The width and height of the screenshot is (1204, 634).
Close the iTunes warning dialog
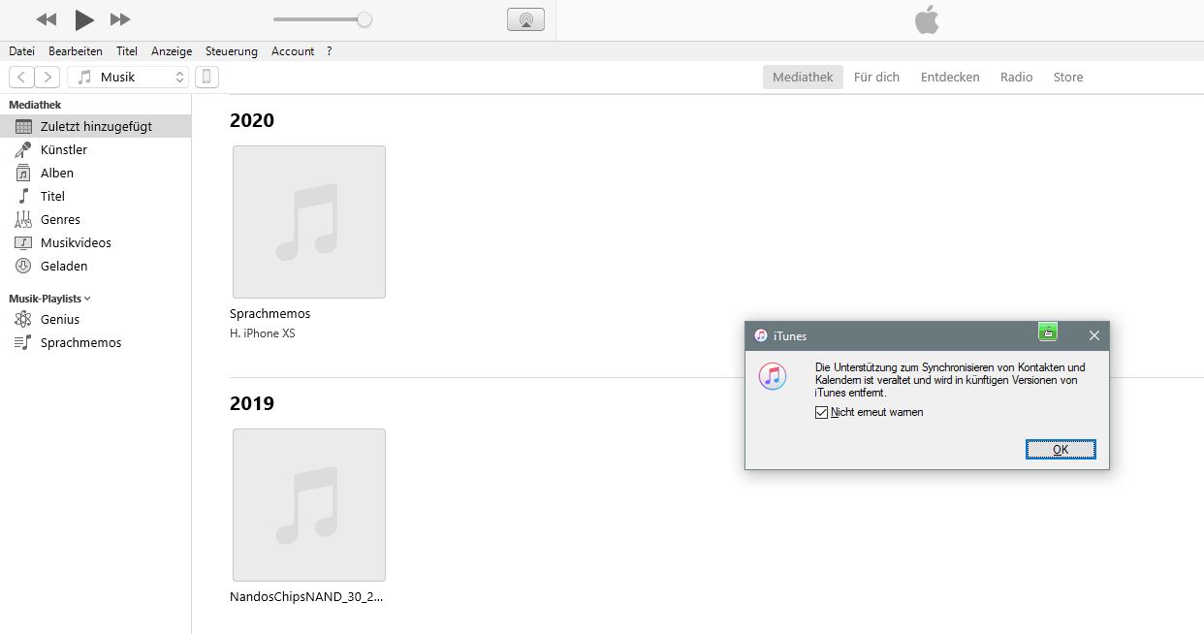1094,335
